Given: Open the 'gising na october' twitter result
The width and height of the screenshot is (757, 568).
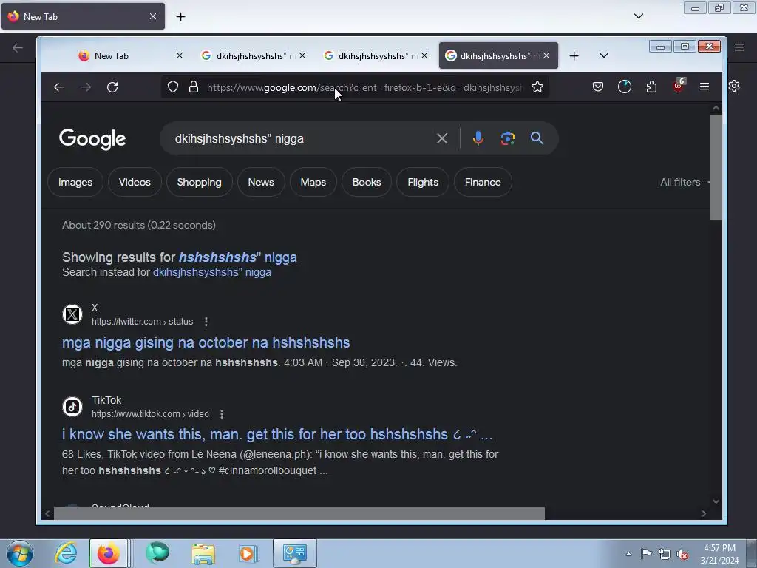Looking at the screenshot, I should (x=206, y=342).
